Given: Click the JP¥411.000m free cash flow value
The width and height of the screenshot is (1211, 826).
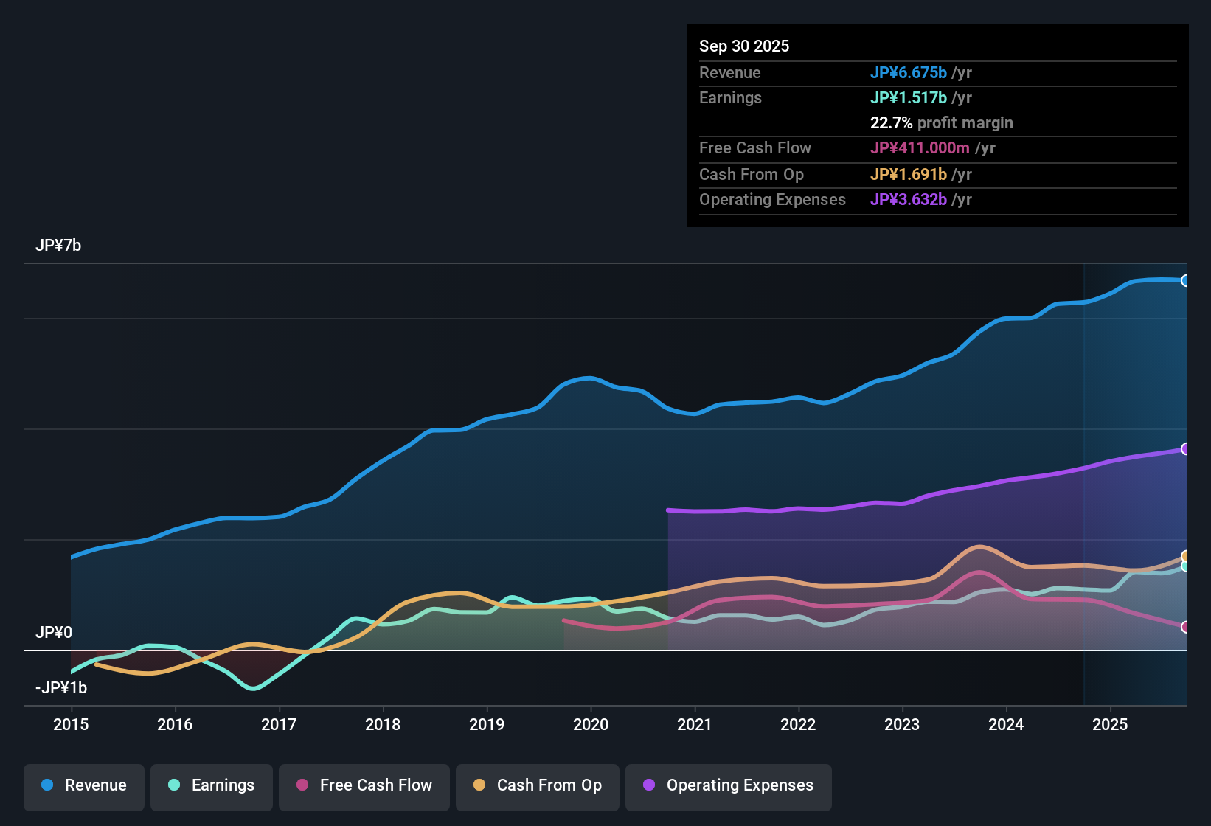Looking at the screenshot, I should click(920, 148).
